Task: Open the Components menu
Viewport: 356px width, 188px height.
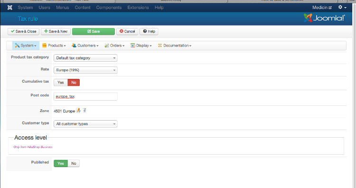Action: click(109, 8)
